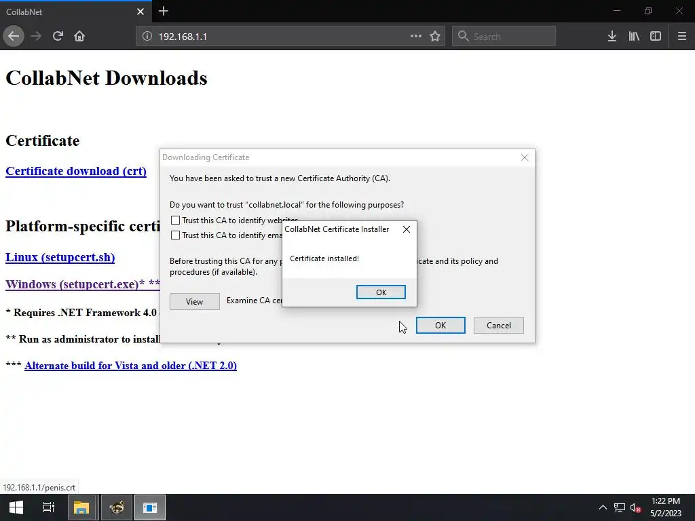The image size is (695, 521).
Task: Open the downloads panel arrow
Action: coord(612,37)
